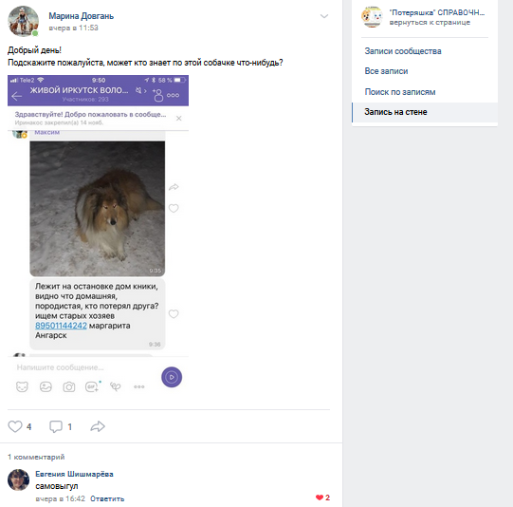
Task: Click phone number 89501144242 in screenshot
Action: [61, 326]
